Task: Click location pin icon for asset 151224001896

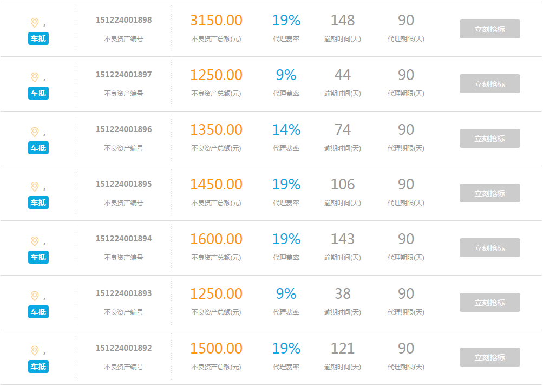Action: pyautogui.click(x=35, y=132)
